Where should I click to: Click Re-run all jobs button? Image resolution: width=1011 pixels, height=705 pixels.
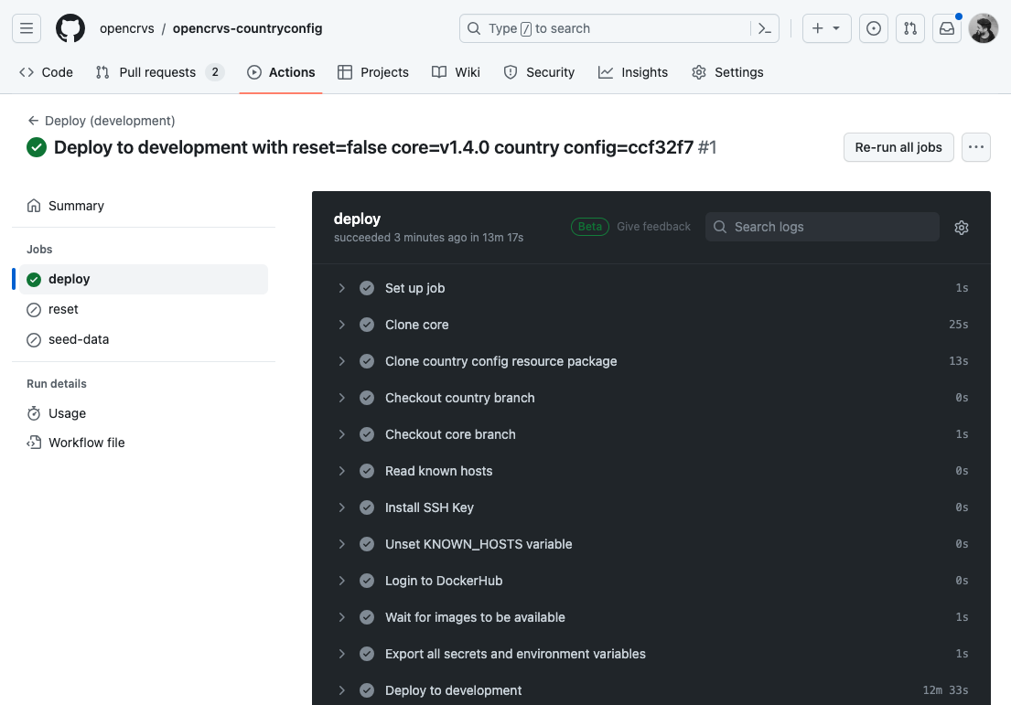898,147
